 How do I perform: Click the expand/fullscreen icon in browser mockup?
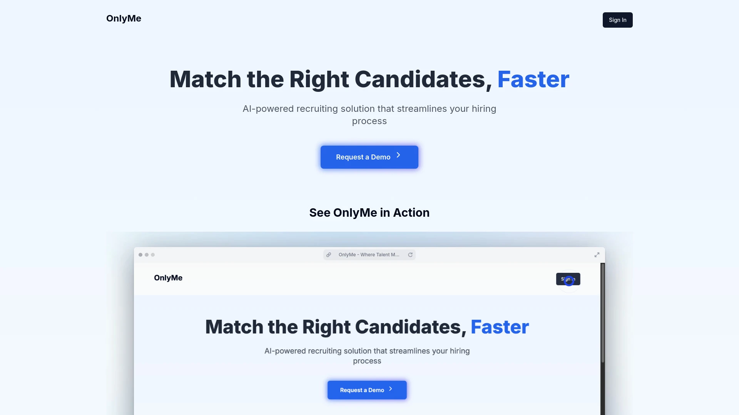pyautogui.click(x=597, y=254)
